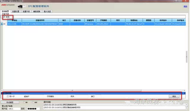Screen dimensions: 190x111
Task: Open the 帮助 help link
Action: (x=185, y=6)
